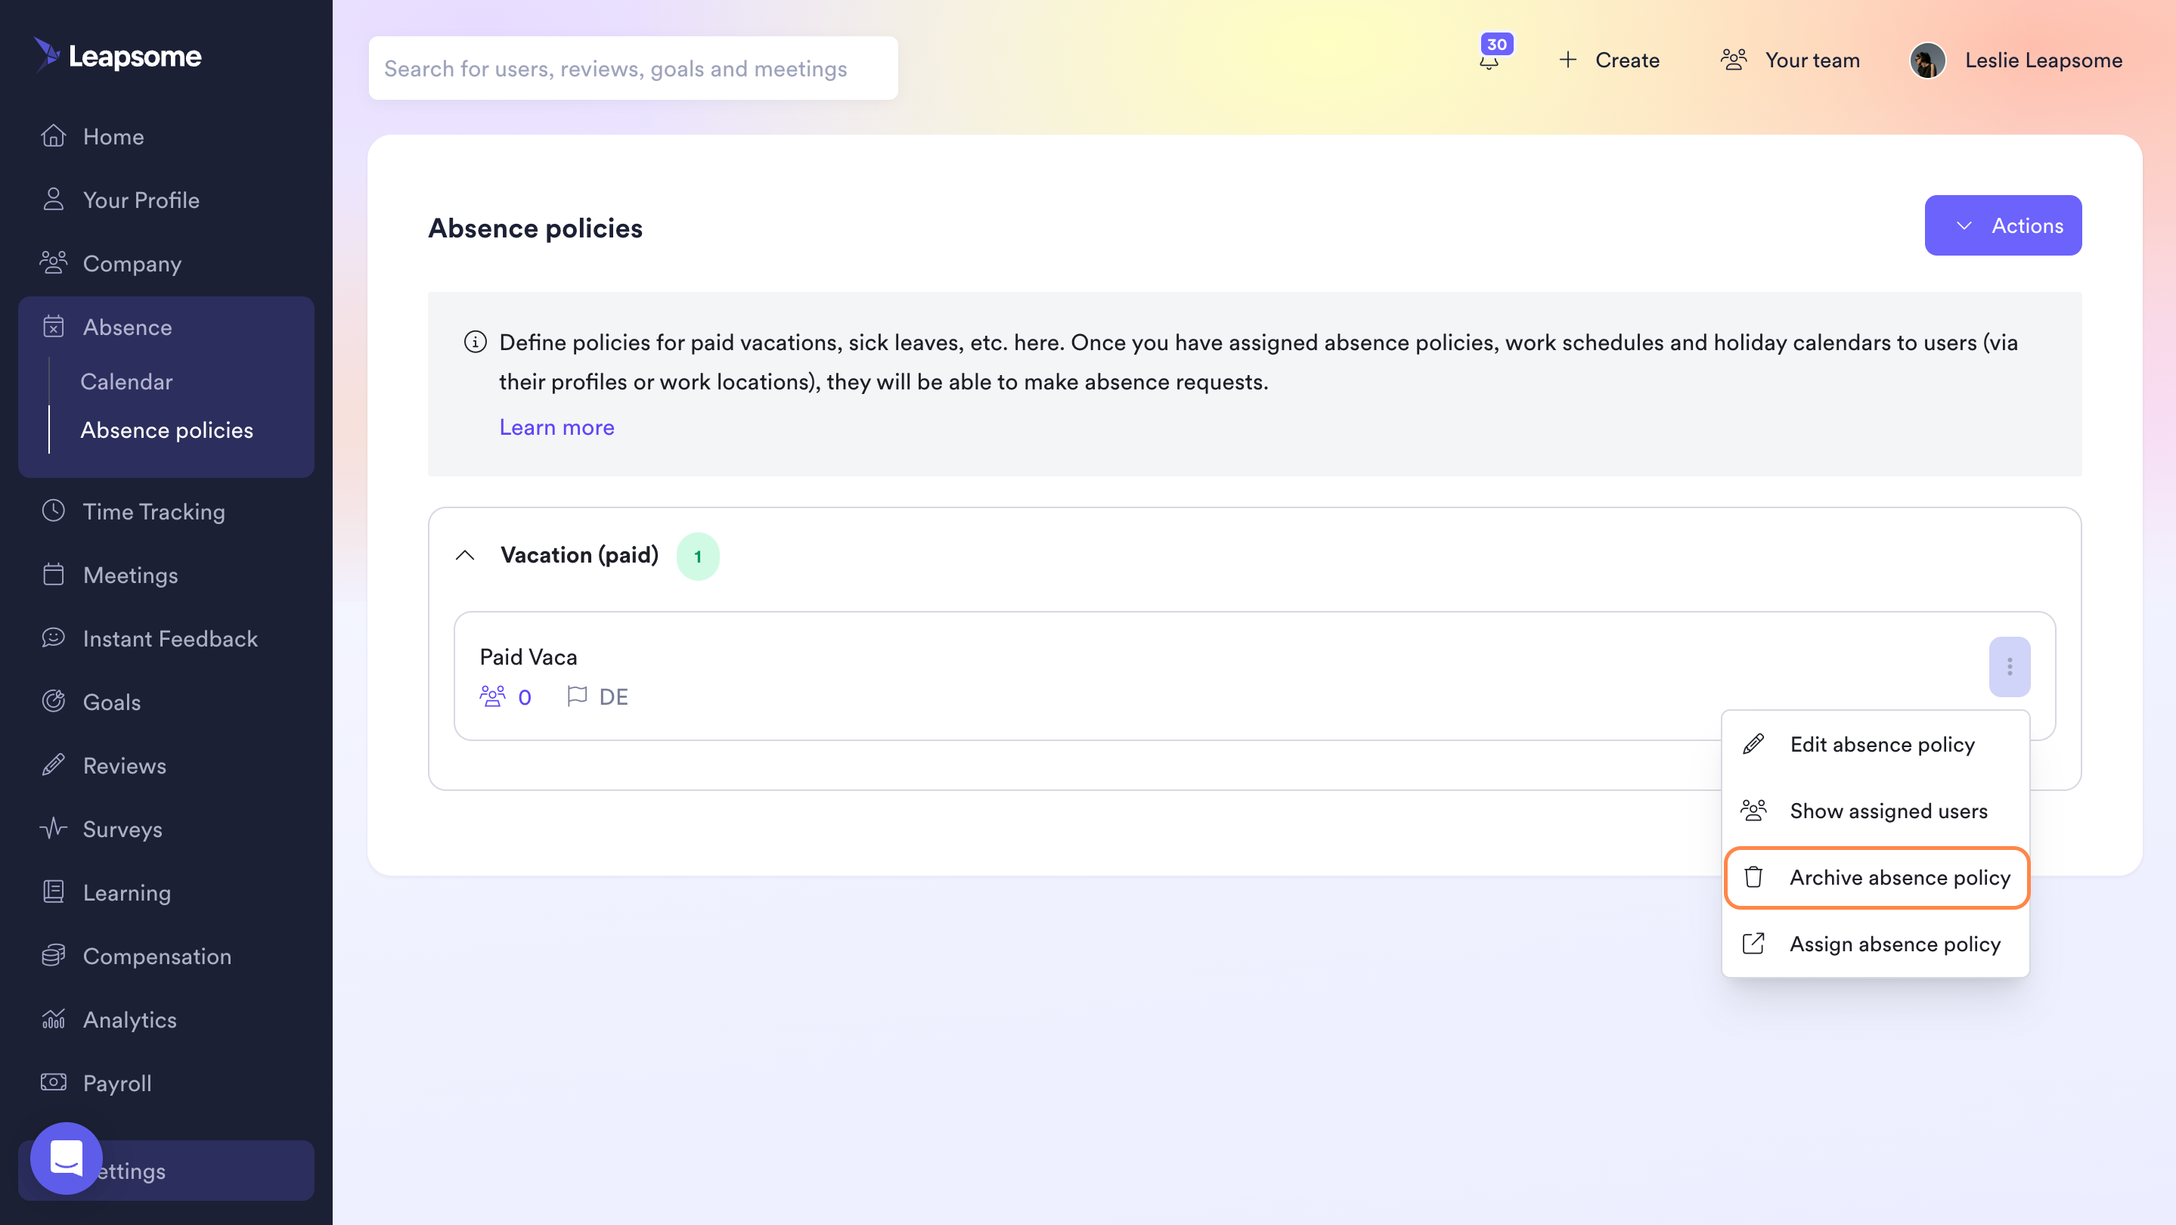2176x1225 pixels.
Task: Click the search bar for users and reviews
Action: click(x=633, y=67)
